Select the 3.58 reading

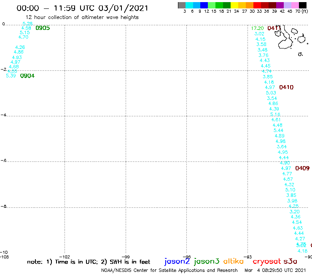point(261,44)
